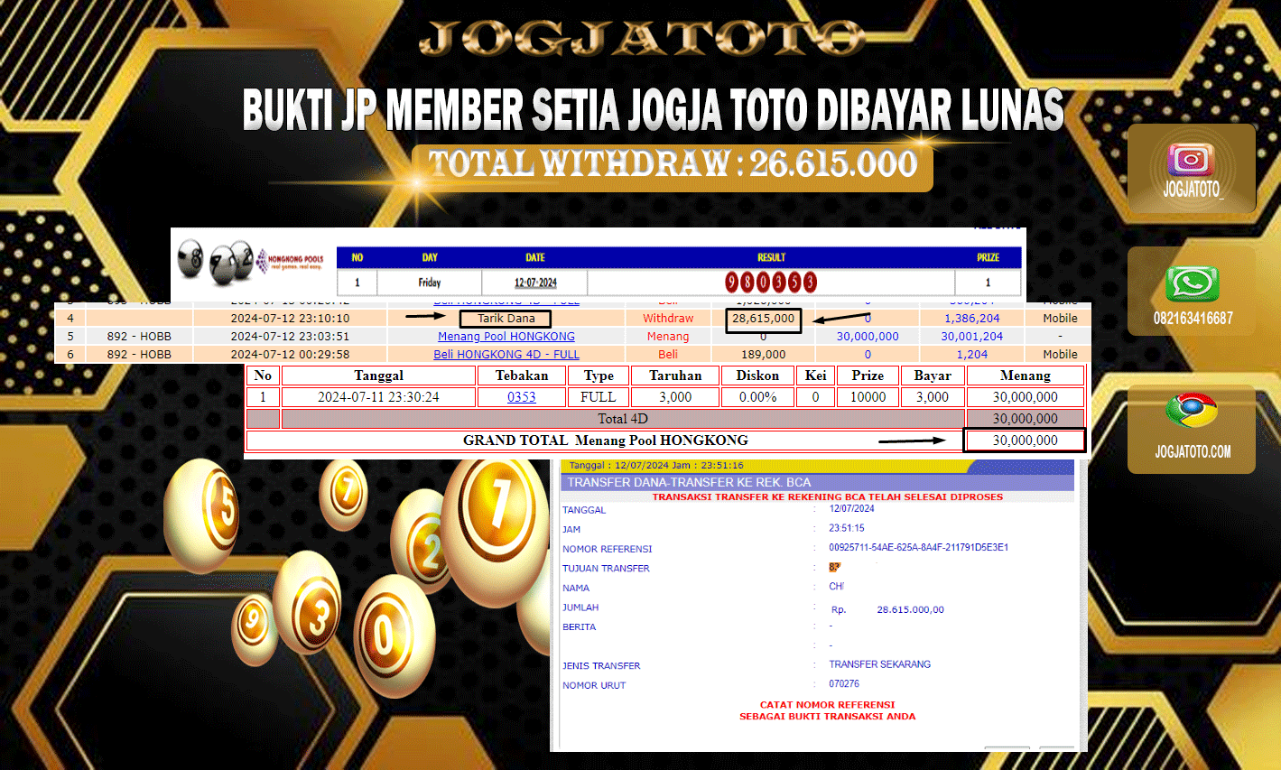Click the JOGJATOTO title logo

tap(643, 38)
